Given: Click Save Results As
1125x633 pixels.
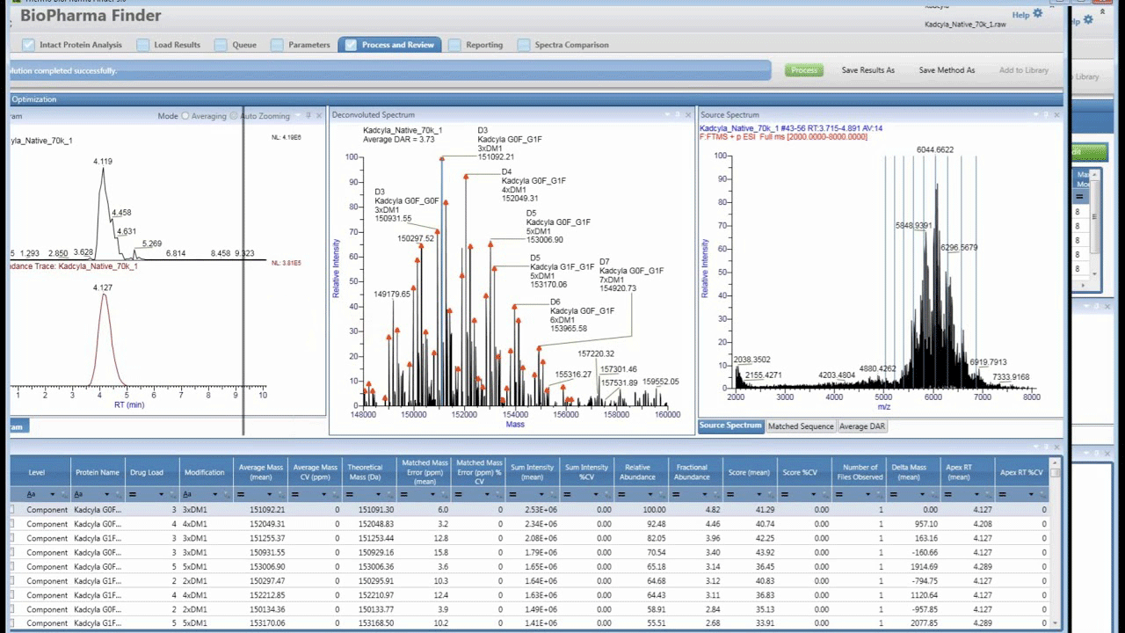Looking at the screenshot, I should (867, 70).
